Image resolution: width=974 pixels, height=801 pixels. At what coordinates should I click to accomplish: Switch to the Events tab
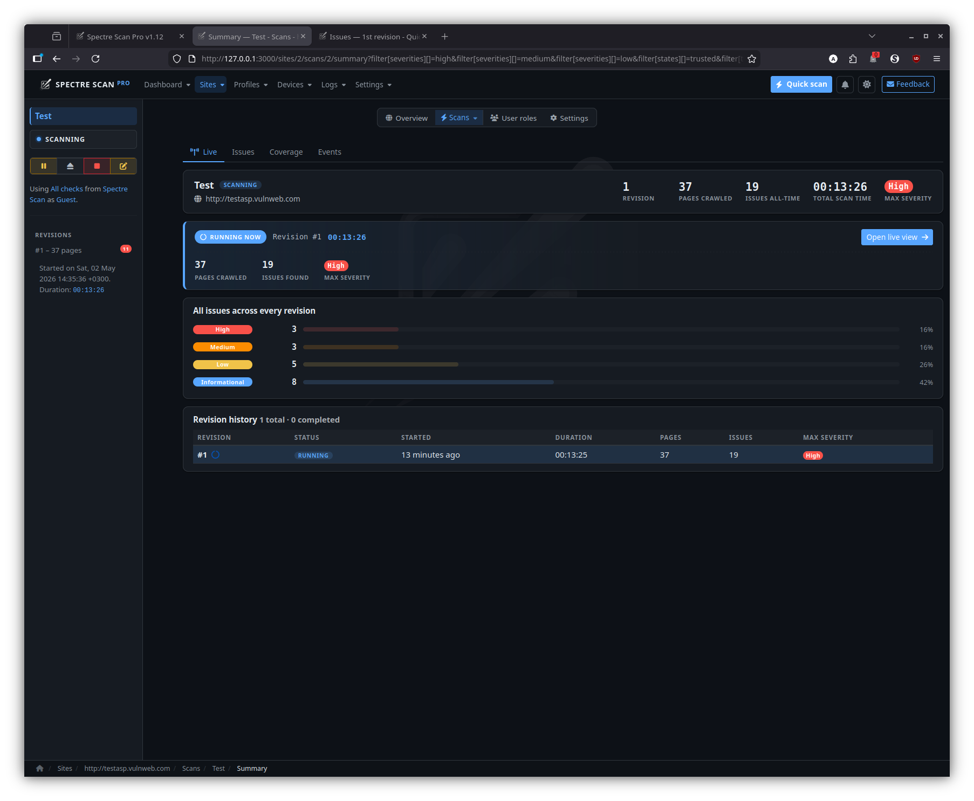pos(330,152)
